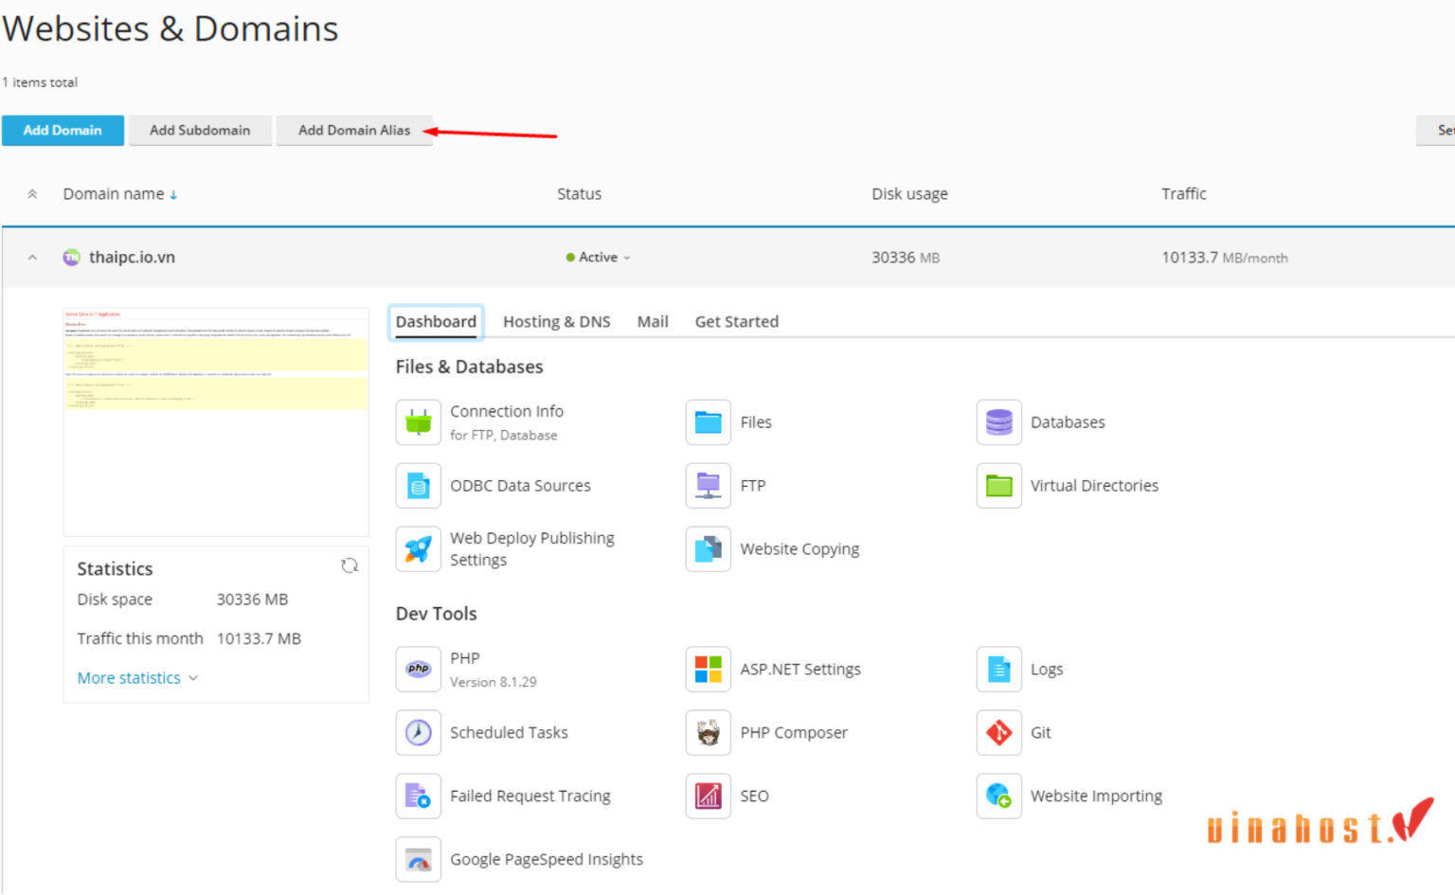1455x895 pixels.
Task: Open the PHP Composer icon
Action: 708,733
